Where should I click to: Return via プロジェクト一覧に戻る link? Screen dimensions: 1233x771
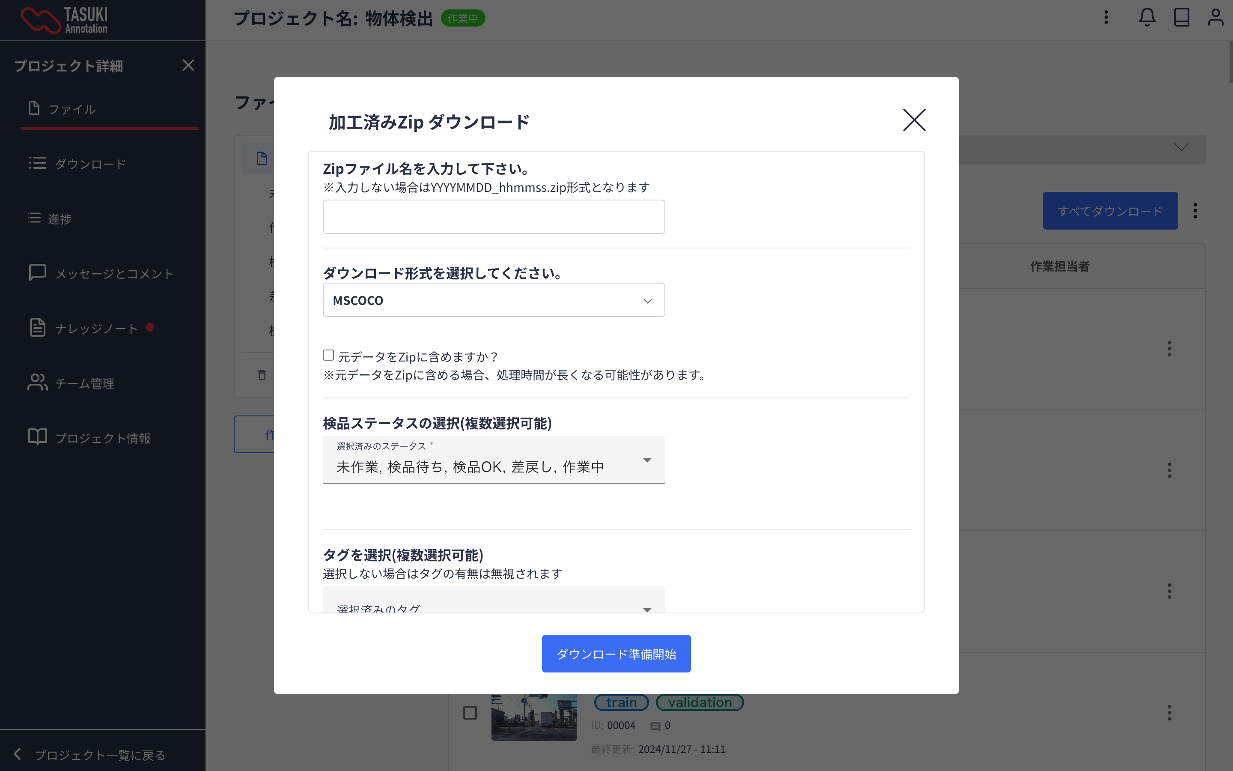(99, 755)
